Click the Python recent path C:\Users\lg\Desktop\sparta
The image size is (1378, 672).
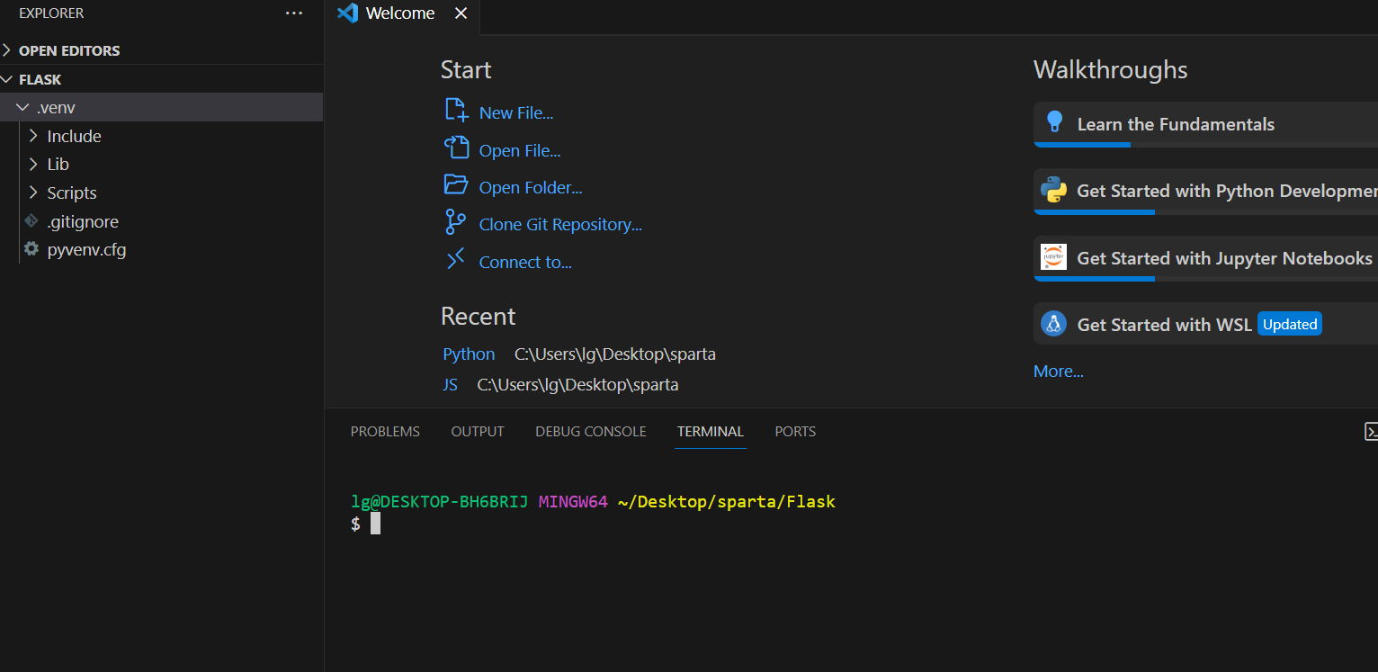click(615, 354)
